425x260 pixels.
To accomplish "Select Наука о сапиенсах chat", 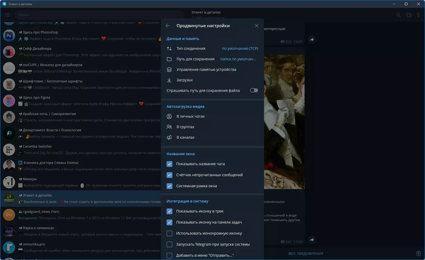I will point(81,231).
